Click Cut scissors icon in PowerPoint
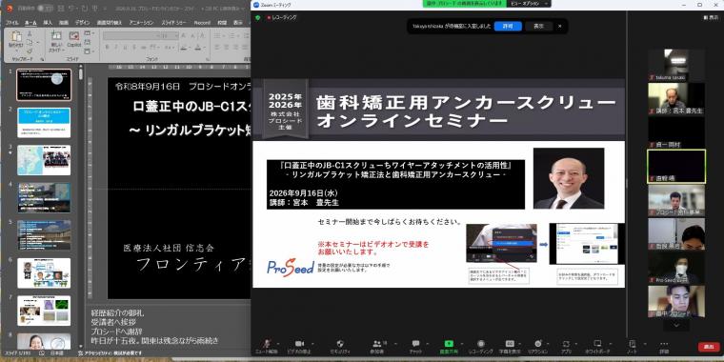The image size is (724, 362). click(x=30, y=34)
